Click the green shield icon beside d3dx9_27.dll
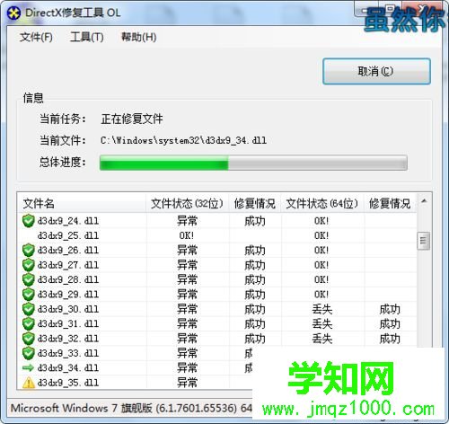The image size is (449, 424). coord(29,265)
